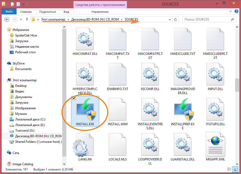Expand breadcrumb root arrow before Этот компьютер

click(38, 19)
